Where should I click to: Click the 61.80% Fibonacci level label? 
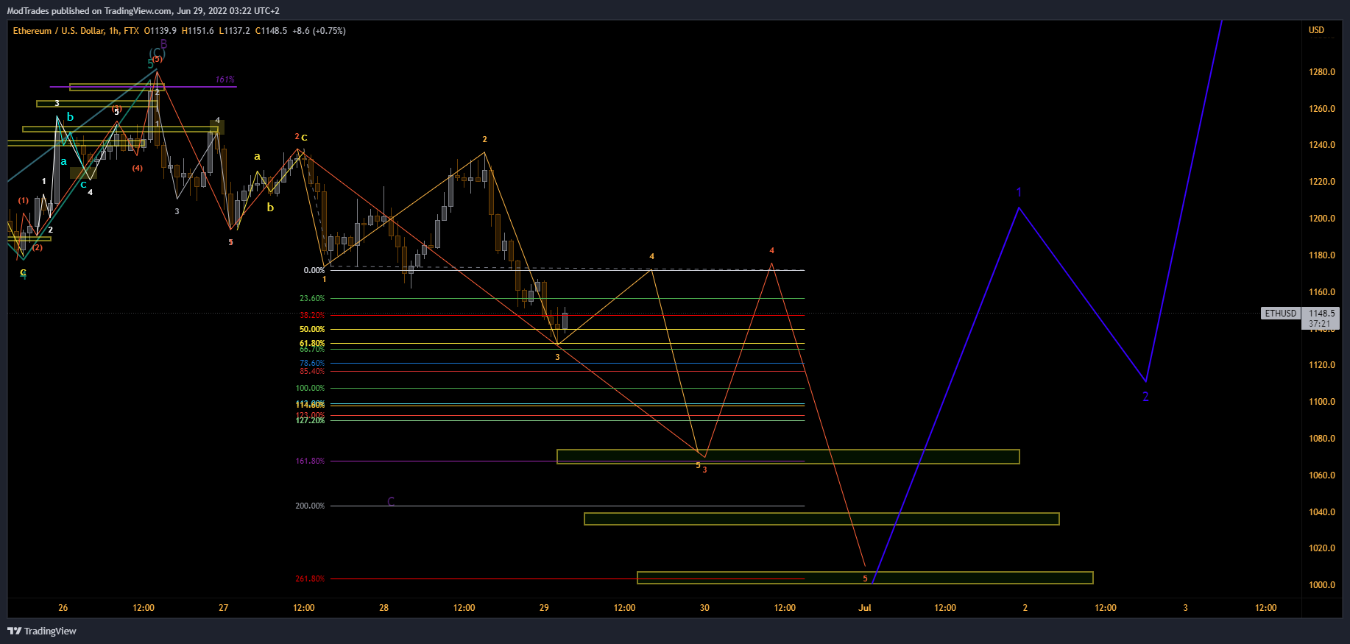coord(312,343)
